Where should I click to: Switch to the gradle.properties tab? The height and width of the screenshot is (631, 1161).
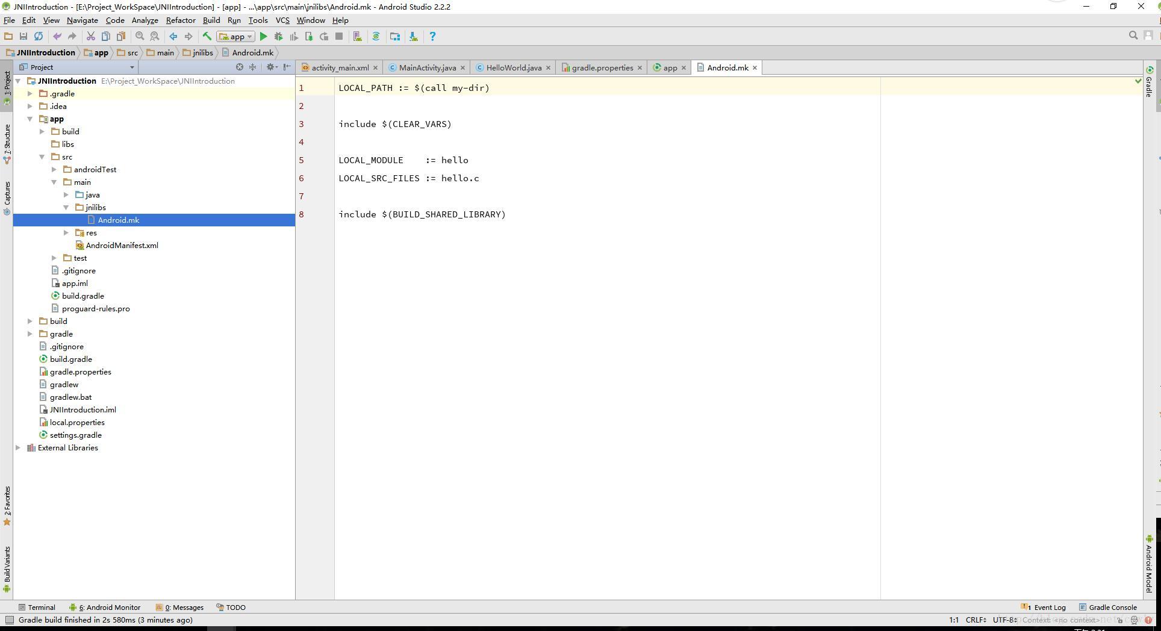coord(602,67)
